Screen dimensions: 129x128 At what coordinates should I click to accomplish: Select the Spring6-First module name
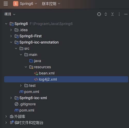(x=30, y=36)
